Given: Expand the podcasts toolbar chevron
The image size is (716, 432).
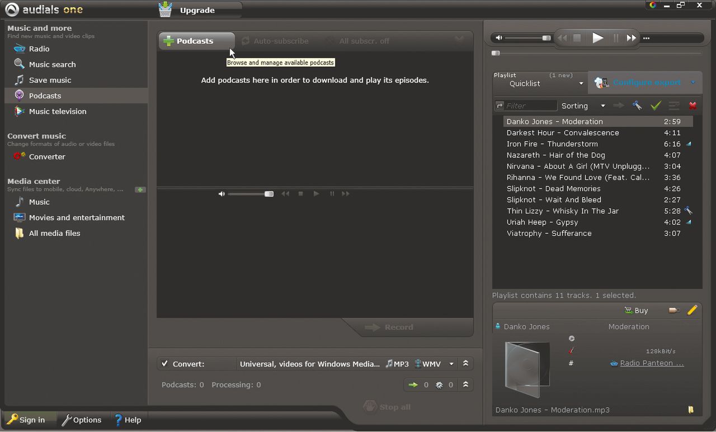Looking at the screenshot, I should pyautogui.click(x=459, y=39).
